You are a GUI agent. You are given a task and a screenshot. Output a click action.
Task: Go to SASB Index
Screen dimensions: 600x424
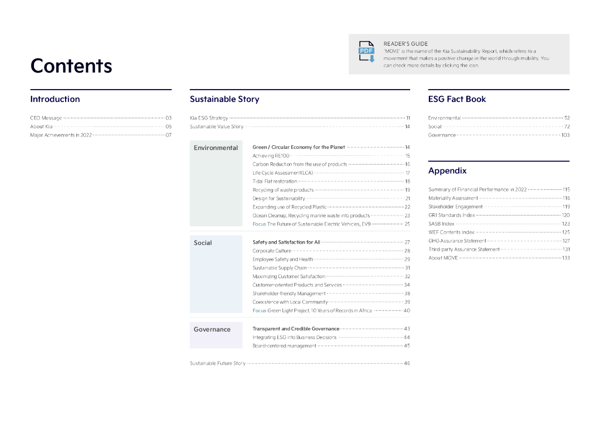(x=499, y=224)
